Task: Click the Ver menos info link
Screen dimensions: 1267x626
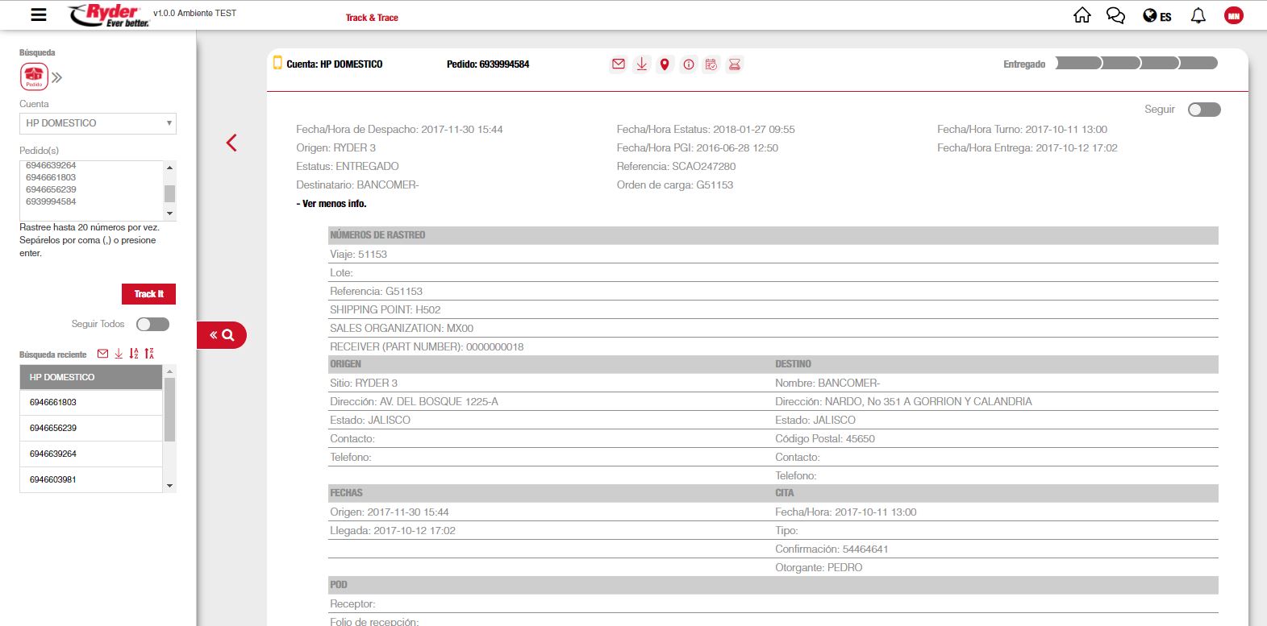Action: point(332,204)
